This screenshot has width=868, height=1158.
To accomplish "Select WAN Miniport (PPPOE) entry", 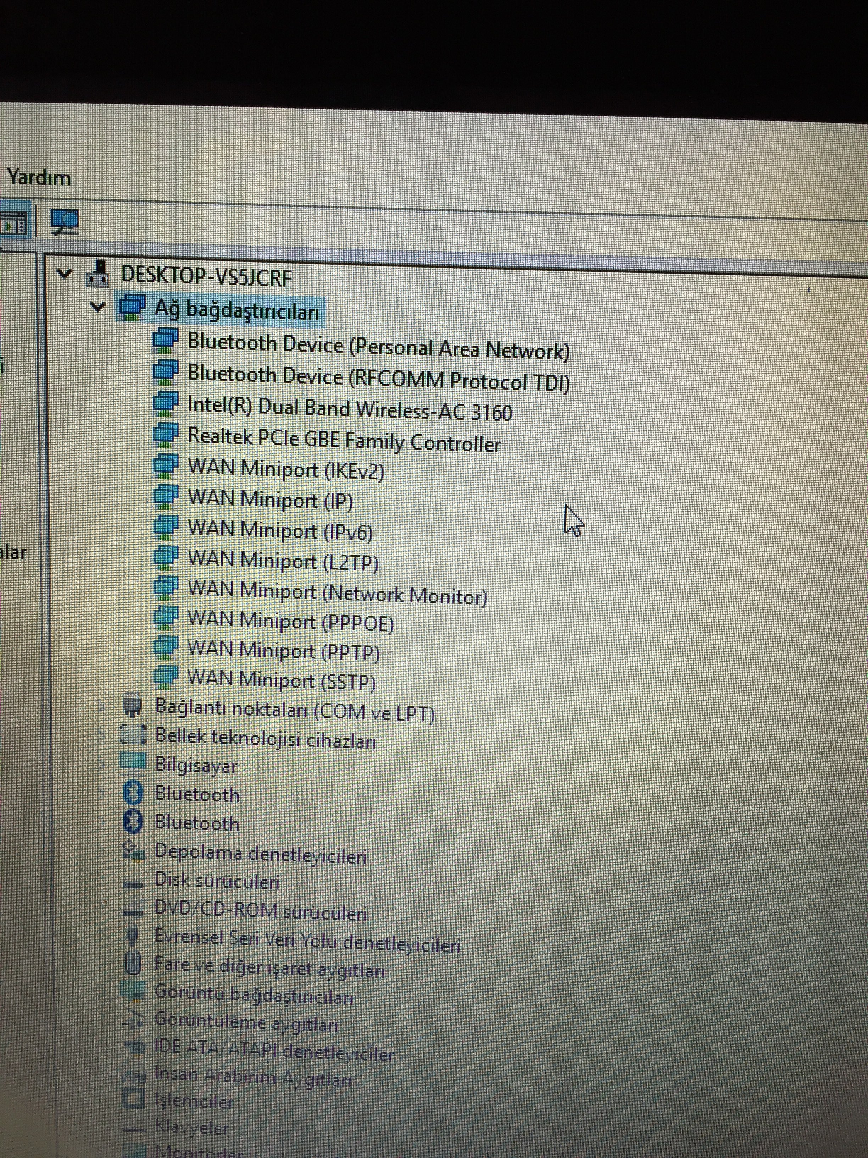I will (290, 622).
